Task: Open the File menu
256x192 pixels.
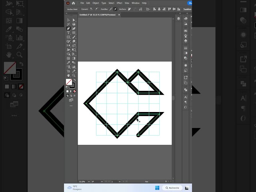Action: coord(82,3)
